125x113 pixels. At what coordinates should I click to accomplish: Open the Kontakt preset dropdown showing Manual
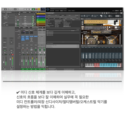pyautogui.click(x=58, y=9)
